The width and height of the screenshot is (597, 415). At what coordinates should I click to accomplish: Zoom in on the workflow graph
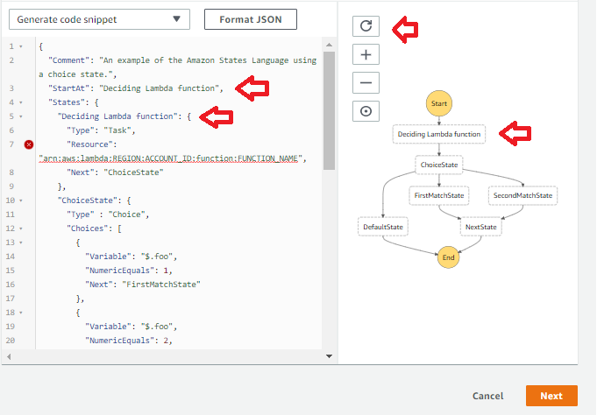coord(366,54)
